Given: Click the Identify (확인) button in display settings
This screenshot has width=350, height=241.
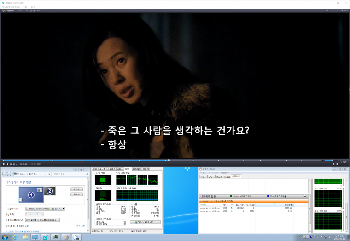Looking at the screenshot, I should [x=76, y=195].
